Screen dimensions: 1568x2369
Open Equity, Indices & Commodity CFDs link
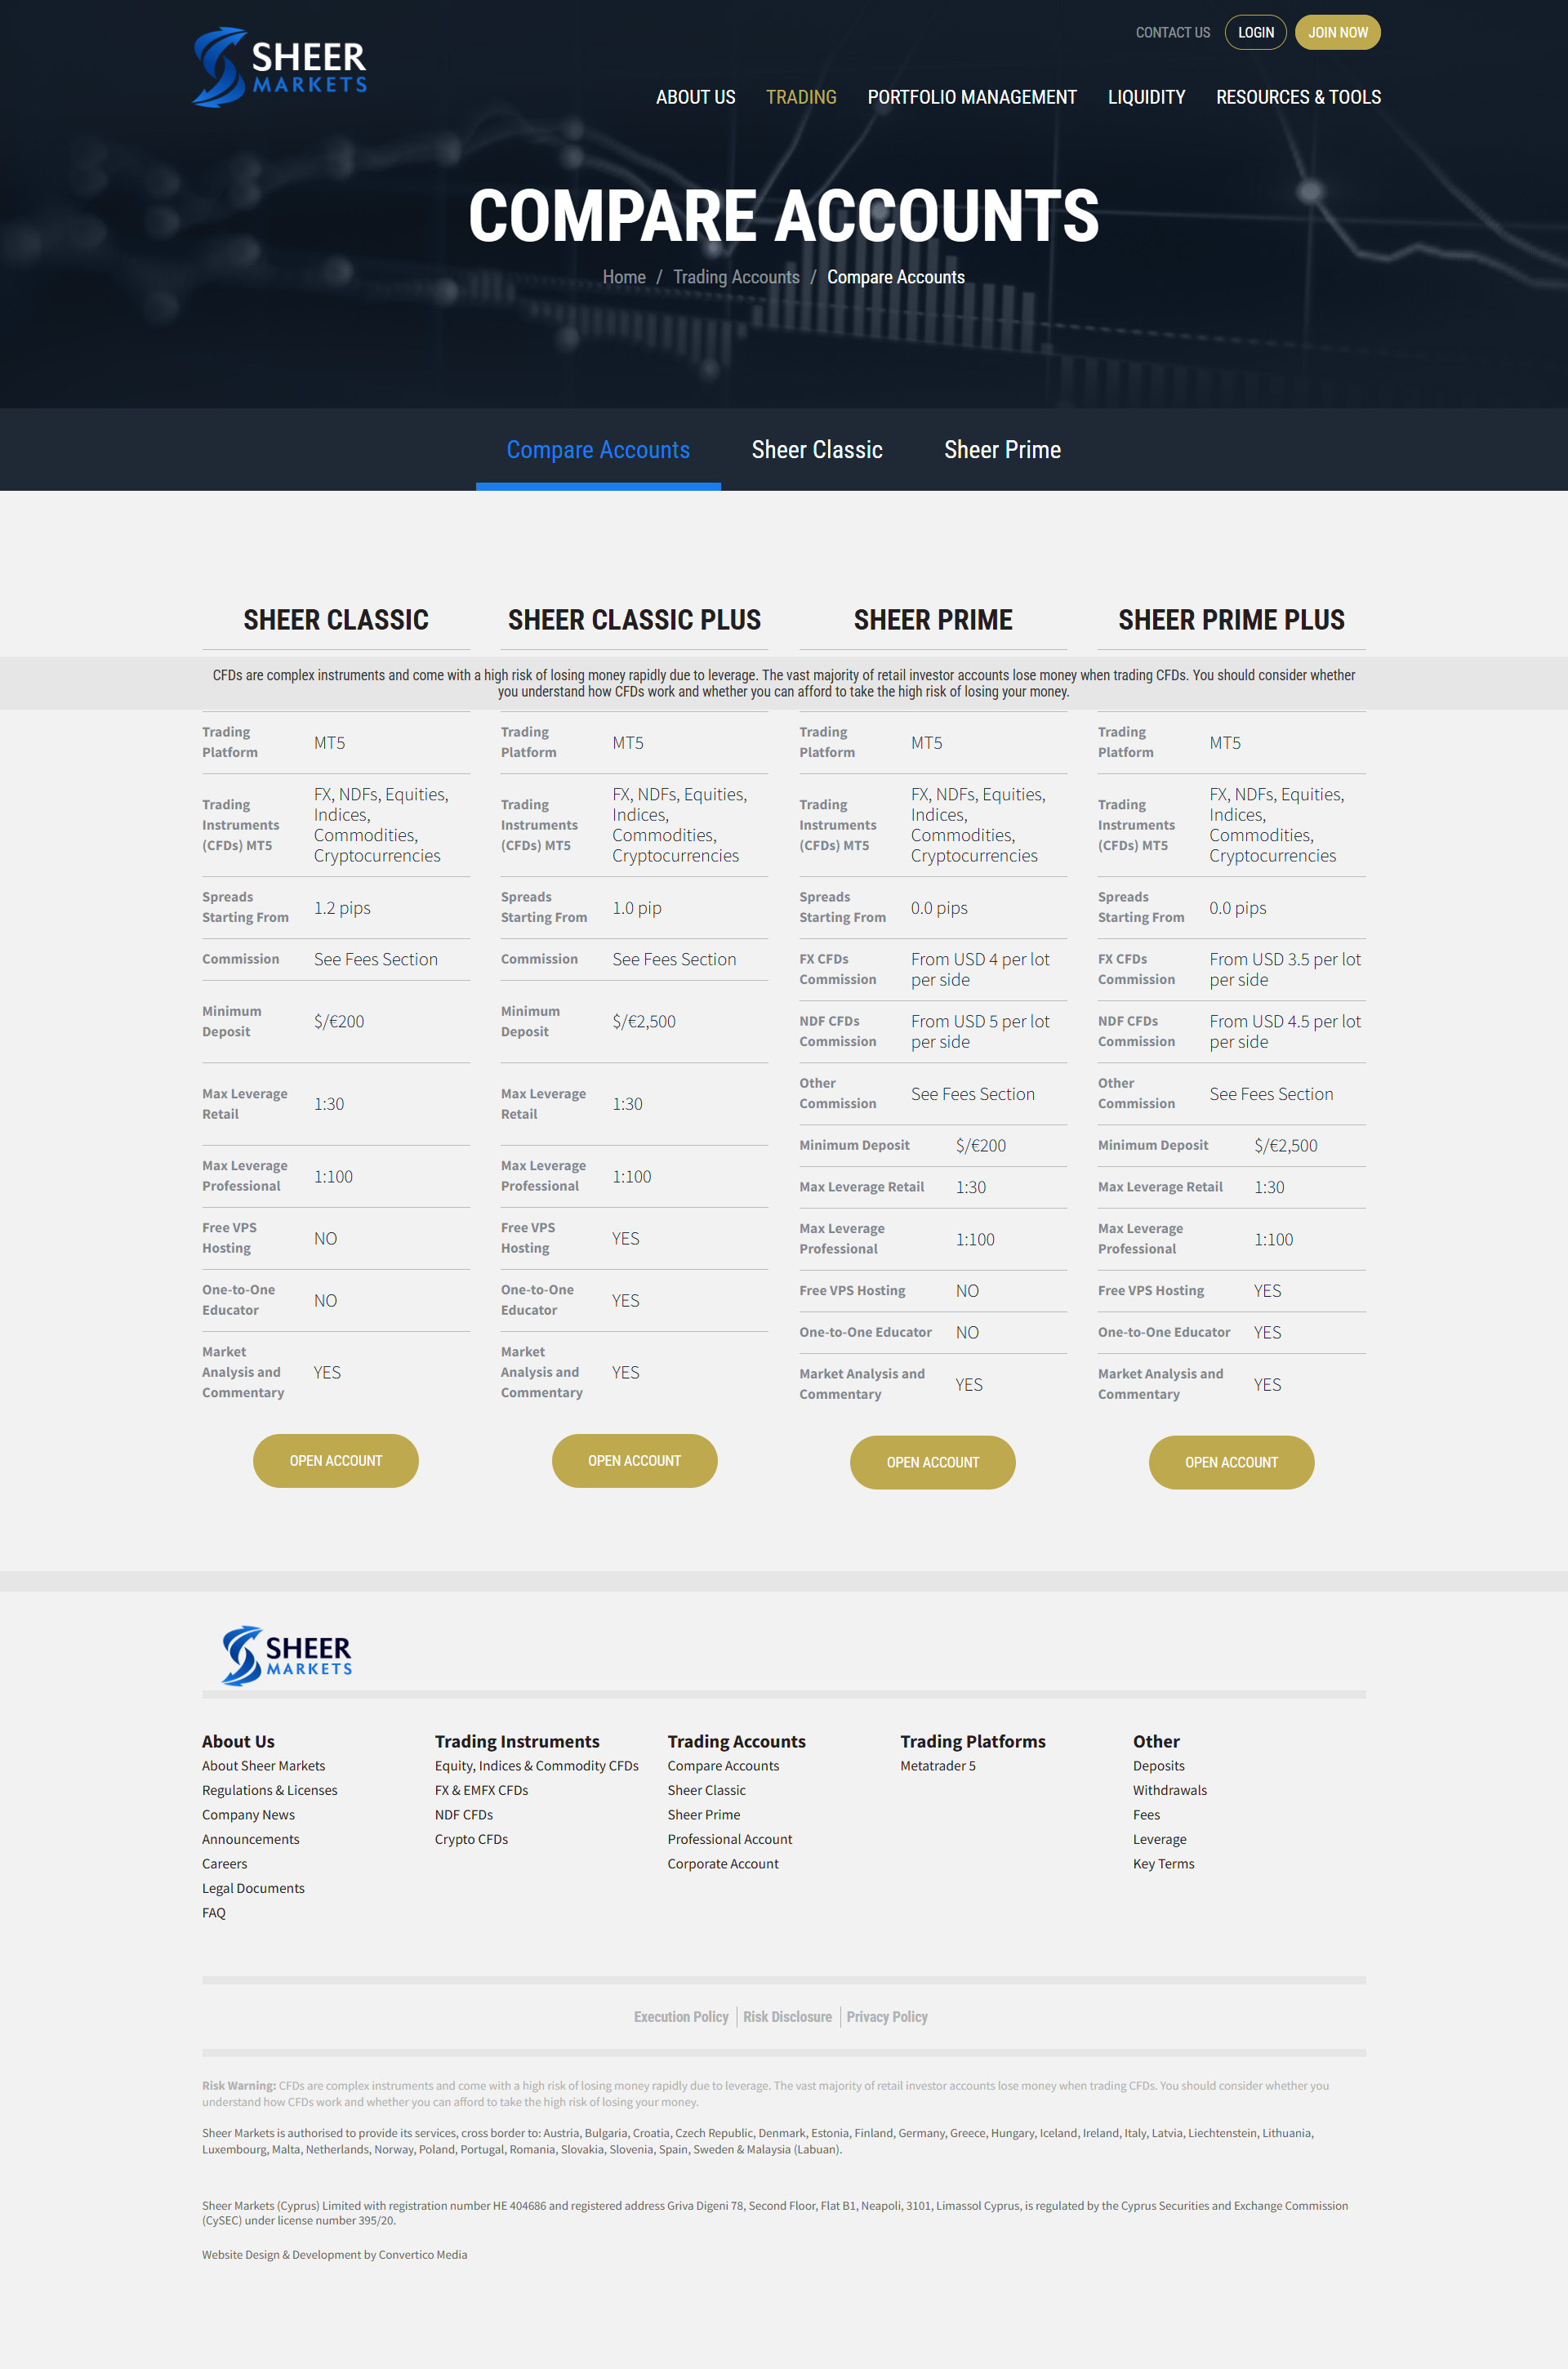(536, 1766)
